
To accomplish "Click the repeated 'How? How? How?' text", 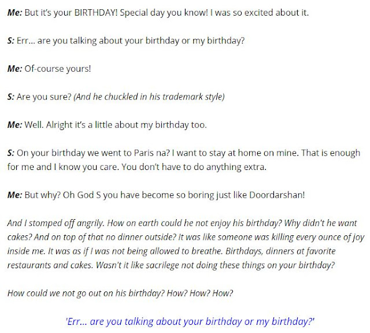I will pos(200,293).
